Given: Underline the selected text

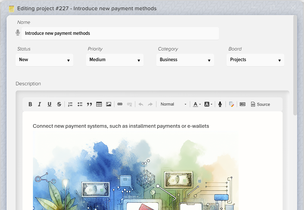Looking at the screenshot, I should pyautogui.click(x=49, y=104).
